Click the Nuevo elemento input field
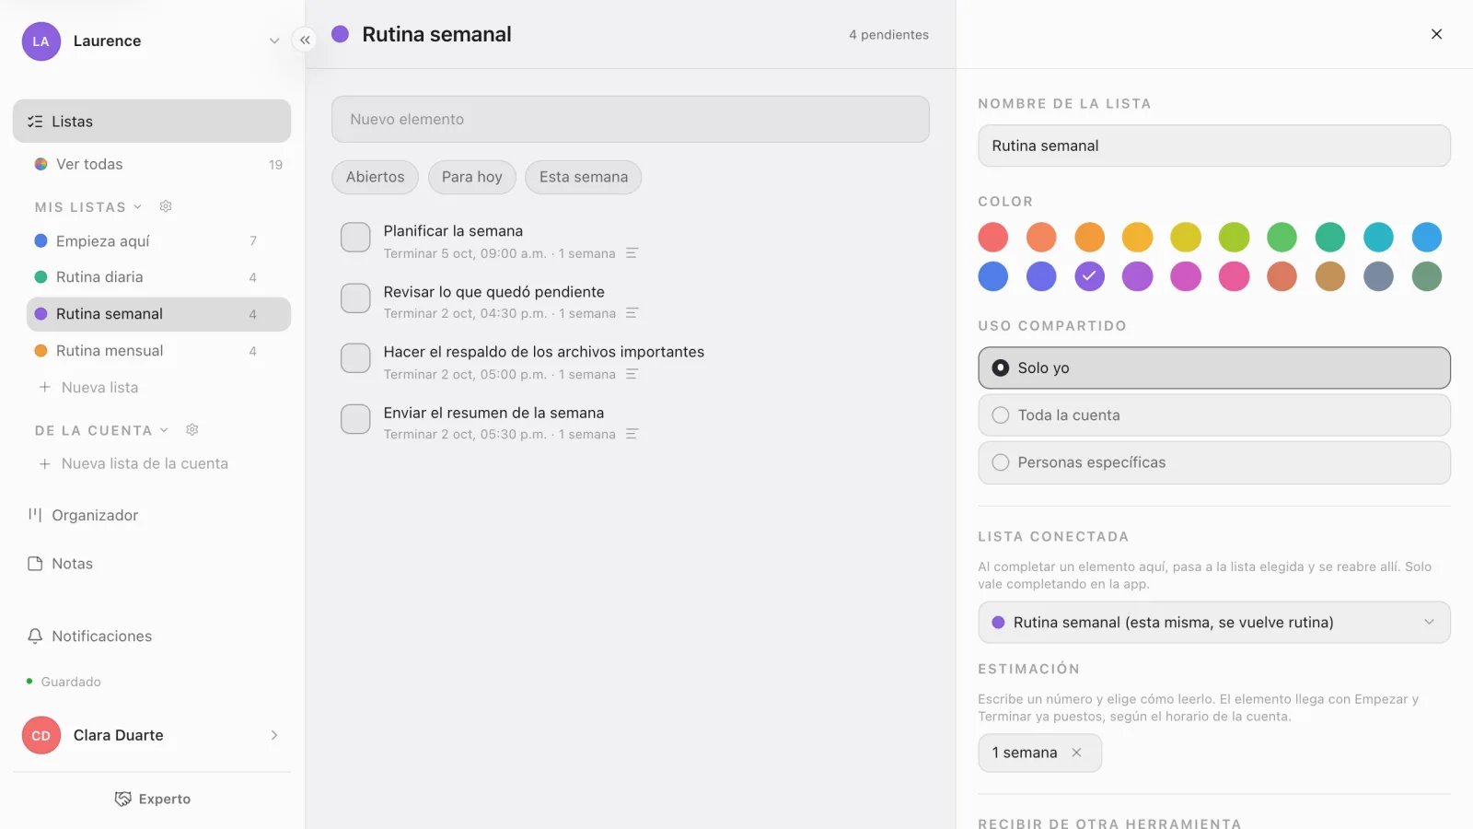This screenshot has height=829, width=1473. pyautogui.click(x=631, y=120)
